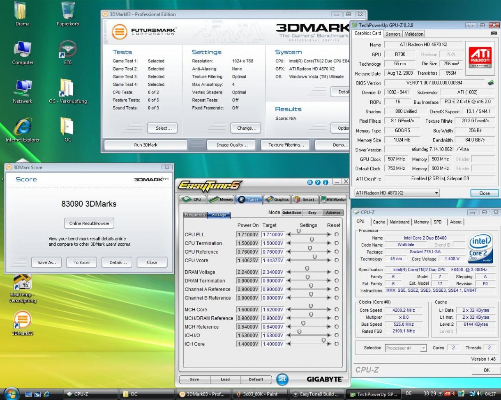Click CPU Vcore increase right arrow
The width and height of the screenshot is (501, 400).
pos(329,261)
